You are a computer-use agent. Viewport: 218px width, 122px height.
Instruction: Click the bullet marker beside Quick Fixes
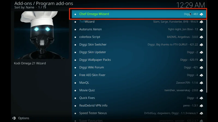(75, 98)
